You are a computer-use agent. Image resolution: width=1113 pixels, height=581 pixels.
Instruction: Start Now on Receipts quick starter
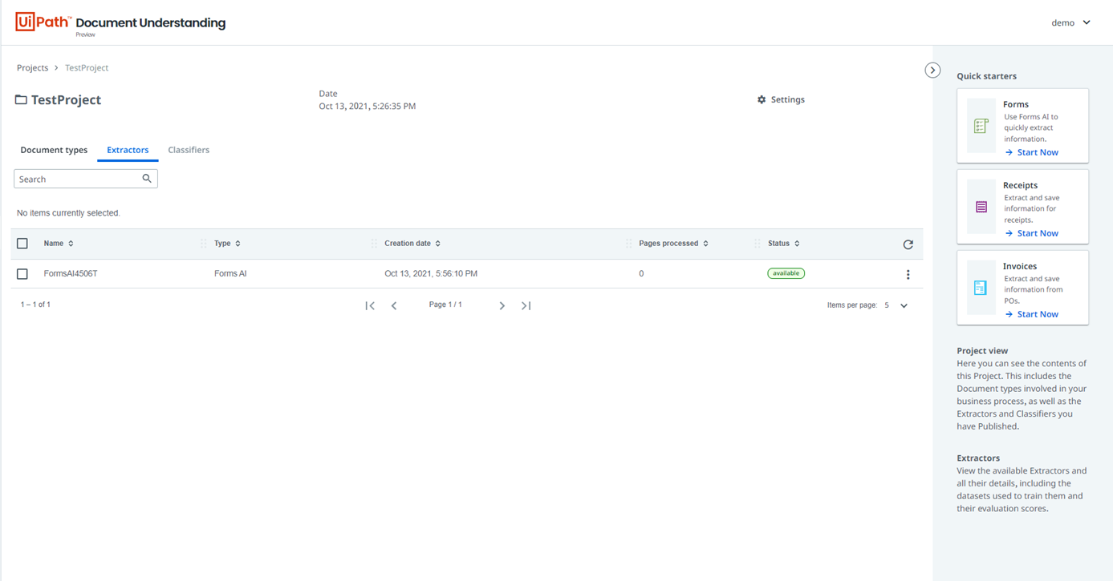click(1032, 233)
